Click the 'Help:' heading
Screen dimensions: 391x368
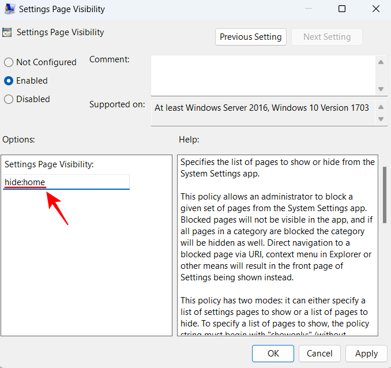(189, 140)
